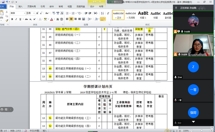Toggle Italic formatting
Screen dimensions: 215x132
[16, 19]
